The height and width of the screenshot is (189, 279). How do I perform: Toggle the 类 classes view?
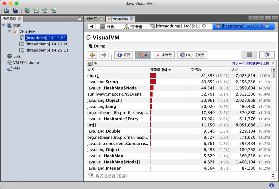pos(143,55)
